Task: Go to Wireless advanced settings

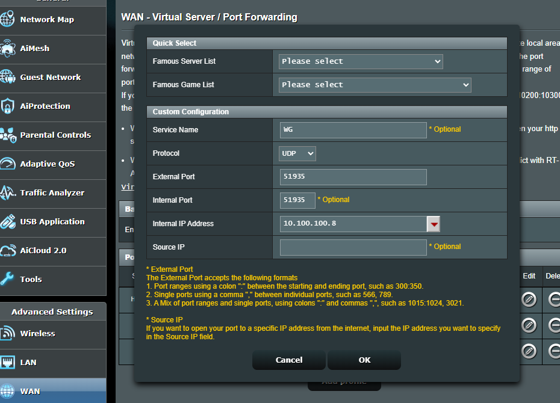Action: [x=53, y=334]
